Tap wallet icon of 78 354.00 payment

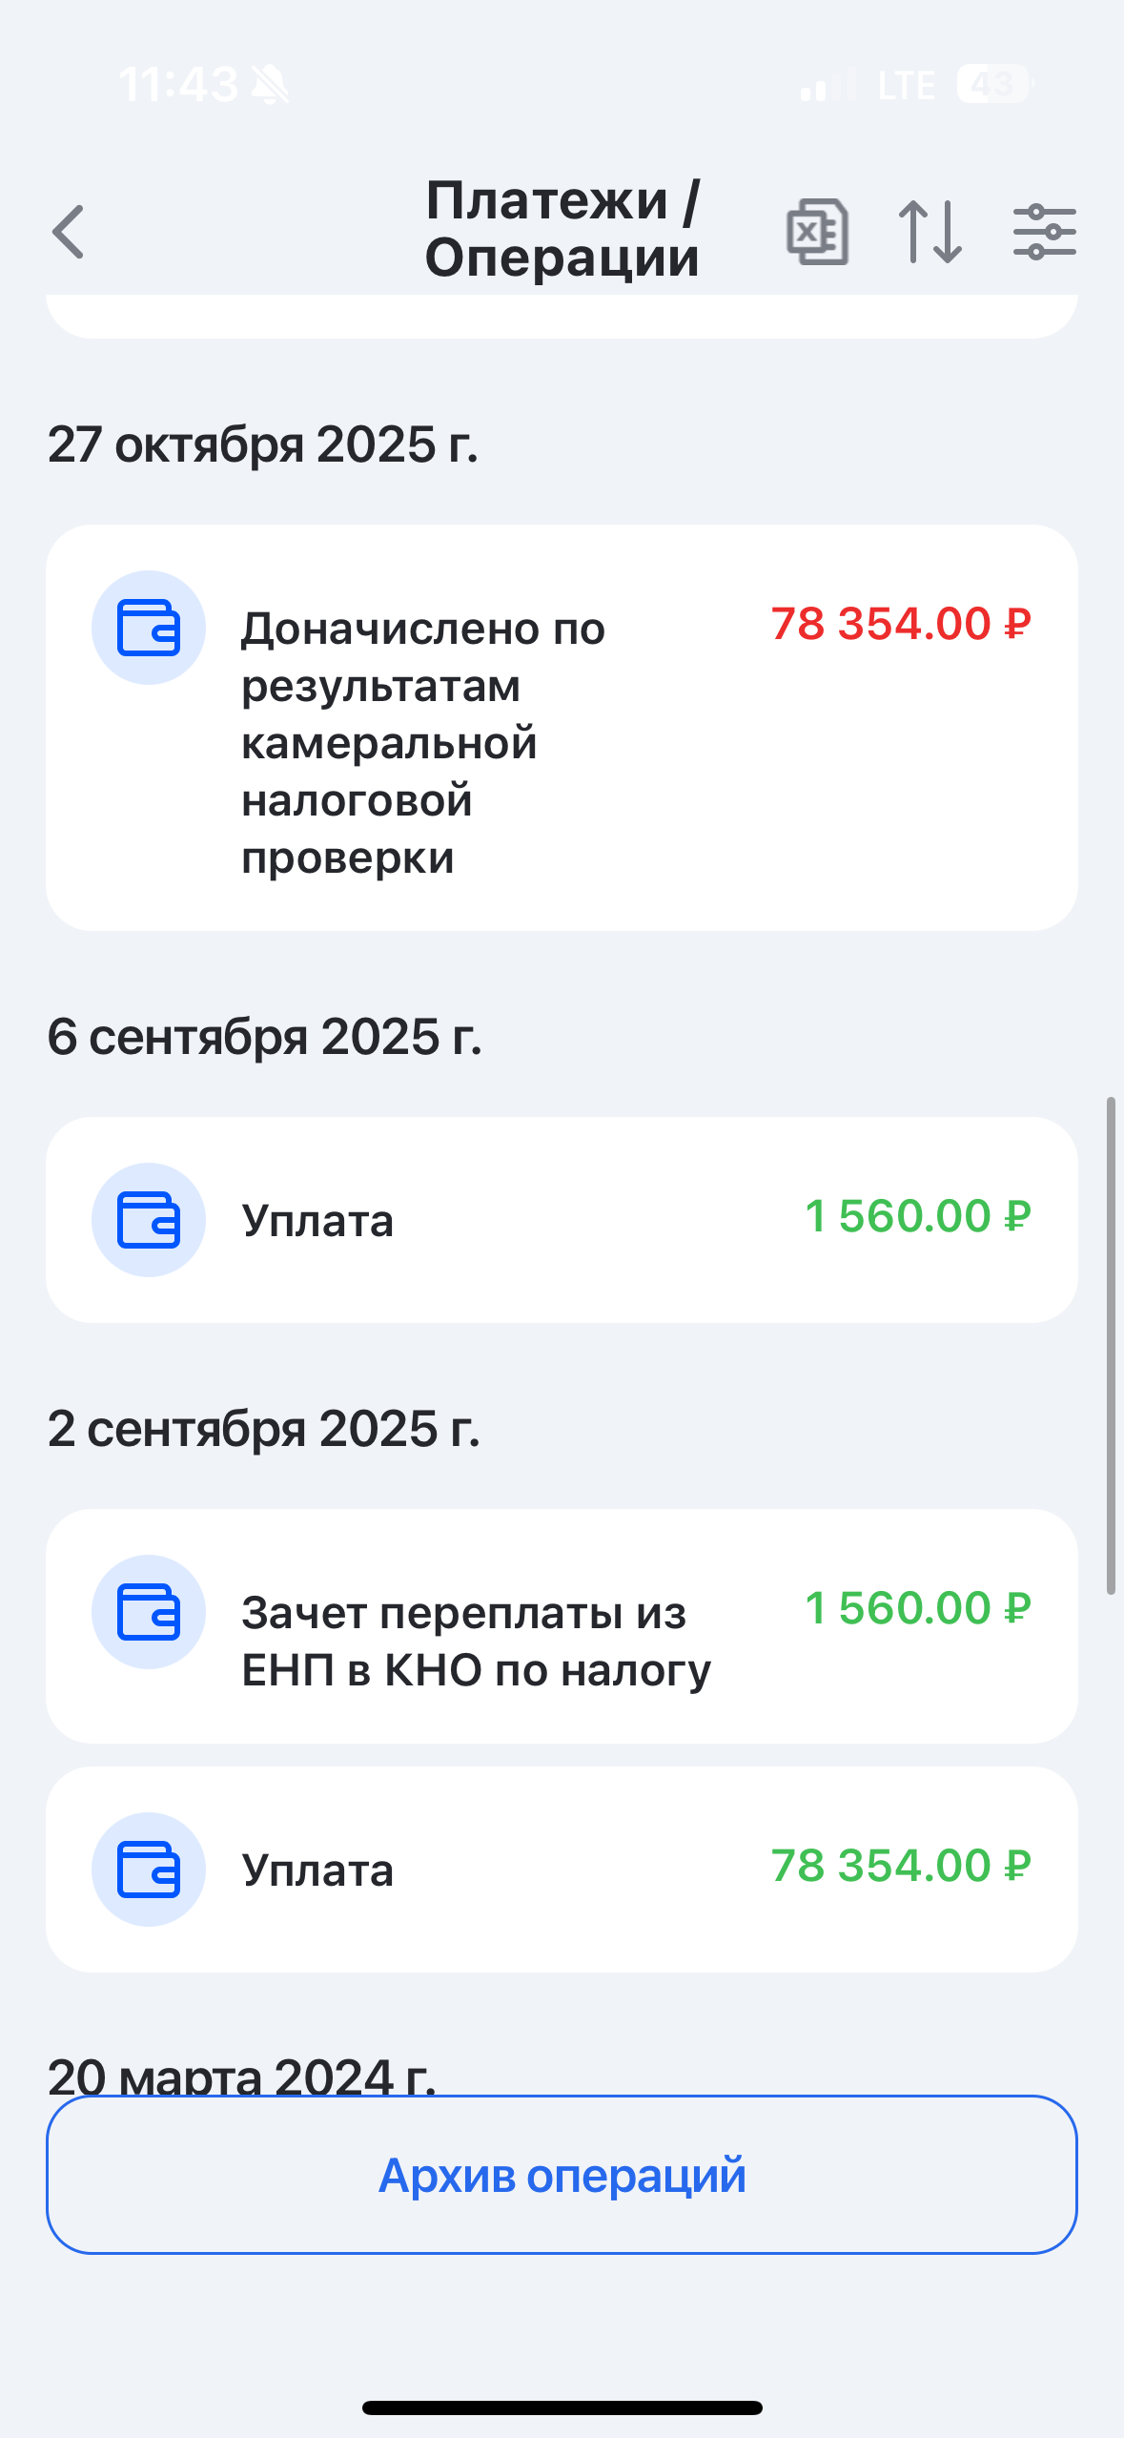[149, 1870]
